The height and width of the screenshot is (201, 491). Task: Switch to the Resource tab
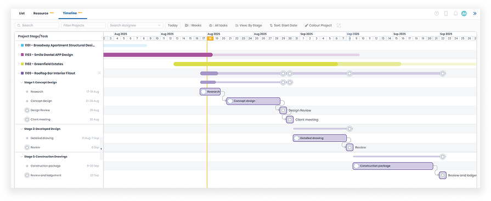click(x=43, y=14)
